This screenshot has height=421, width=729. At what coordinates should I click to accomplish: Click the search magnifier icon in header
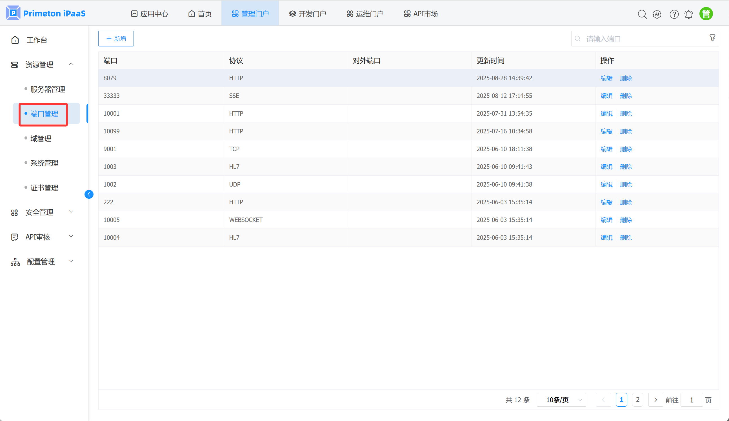click(642, 14)
